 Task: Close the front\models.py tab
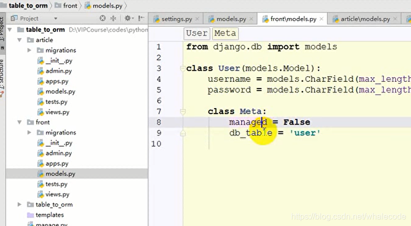pos(321,19)
